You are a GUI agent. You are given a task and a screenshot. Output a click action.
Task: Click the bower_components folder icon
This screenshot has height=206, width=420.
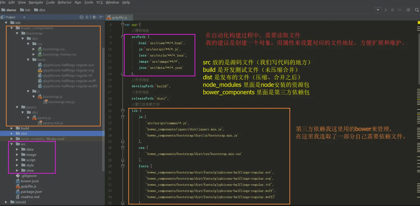(18, 28)
